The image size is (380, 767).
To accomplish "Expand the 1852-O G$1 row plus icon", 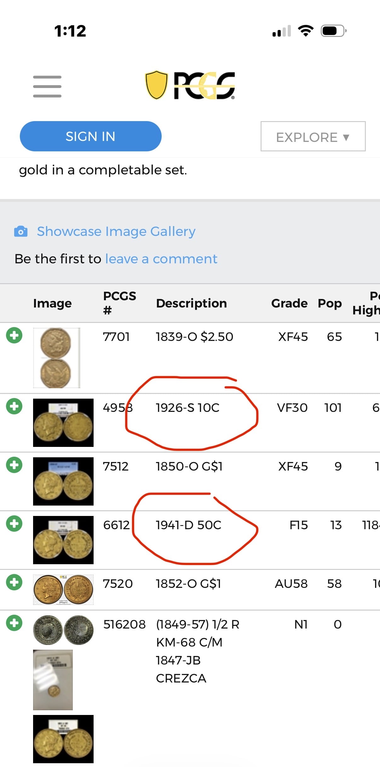I will click(14, 582).
